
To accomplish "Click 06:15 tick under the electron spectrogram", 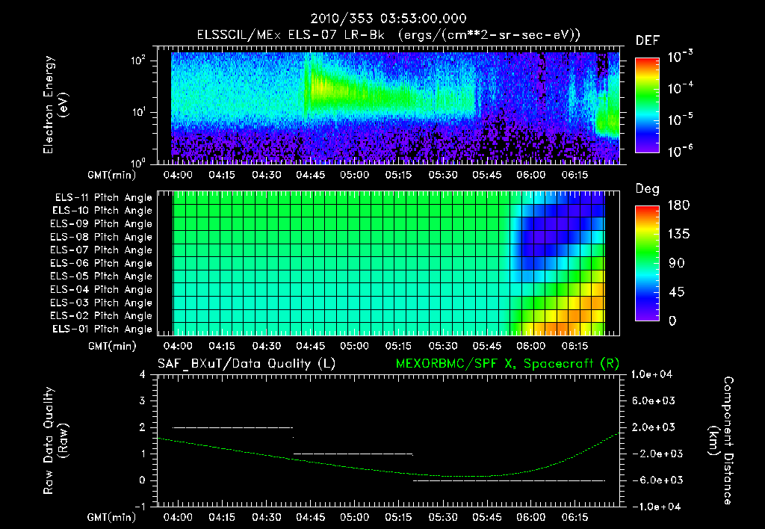I will 574,175.
